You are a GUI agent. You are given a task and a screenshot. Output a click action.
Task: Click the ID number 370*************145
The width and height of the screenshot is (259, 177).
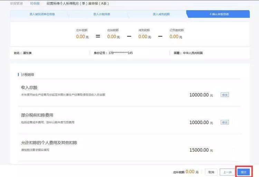pos(121,53)
